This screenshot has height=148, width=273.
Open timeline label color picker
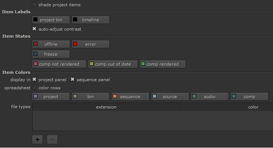pyautogui.click(x=91, y=20)
